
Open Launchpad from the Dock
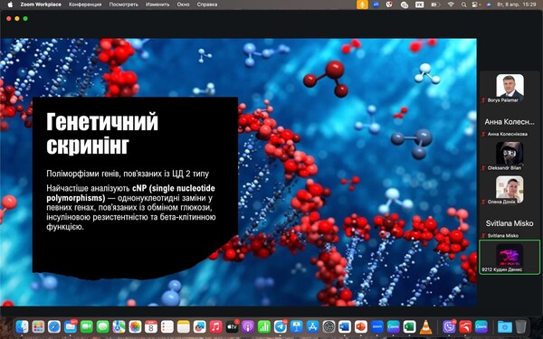pos(38,326)
